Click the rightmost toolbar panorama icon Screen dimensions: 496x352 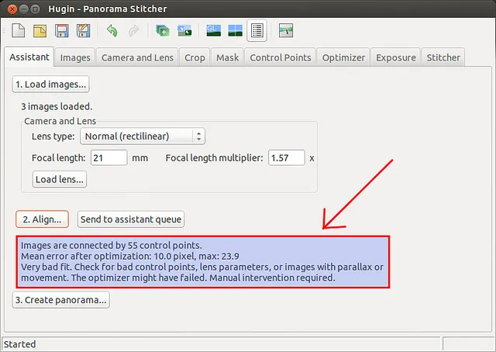click(286, 31)
